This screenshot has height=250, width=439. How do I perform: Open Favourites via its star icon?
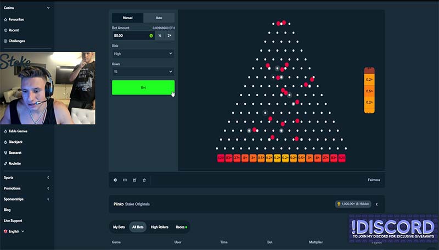5,20
